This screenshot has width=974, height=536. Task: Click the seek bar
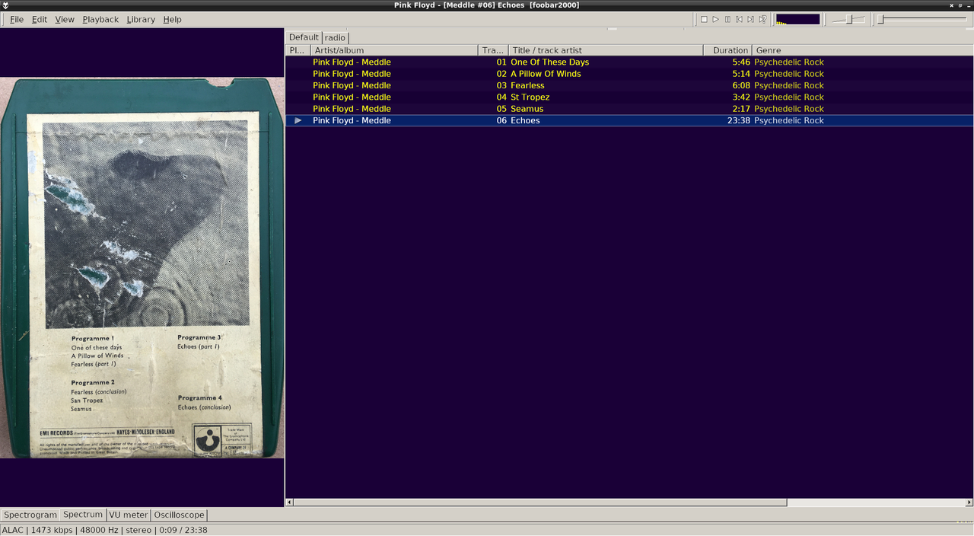[922, 19]
